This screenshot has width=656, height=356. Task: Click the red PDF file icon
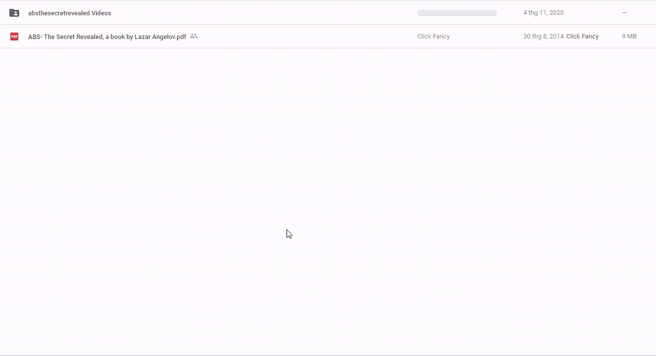pos(14,36)
